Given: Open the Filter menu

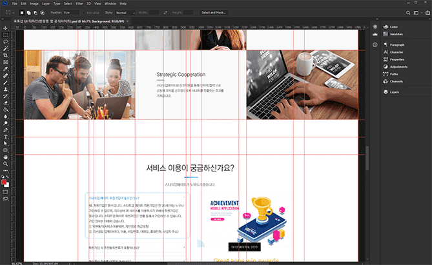Looking at the screenshot, I should point(79,4).
